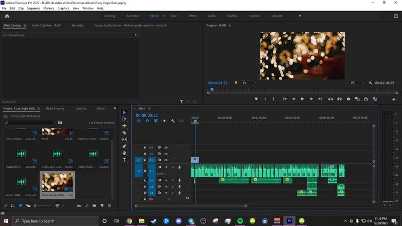Create new item in Project panel
The height and width of the screenshot is (226, 402).
click(102, 205)
